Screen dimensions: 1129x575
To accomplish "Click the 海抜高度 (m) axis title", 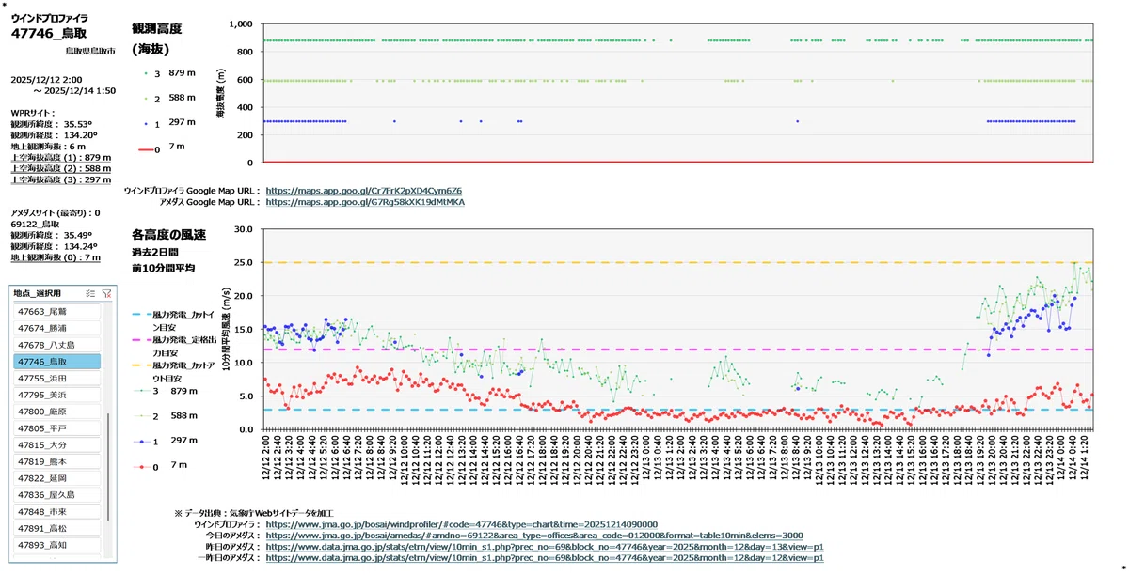I will [221, 92].
